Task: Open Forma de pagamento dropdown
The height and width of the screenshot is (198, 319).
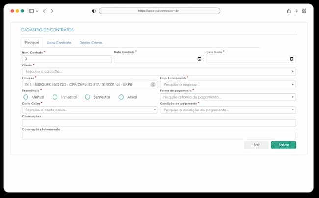Action: [x=228, y=97]
